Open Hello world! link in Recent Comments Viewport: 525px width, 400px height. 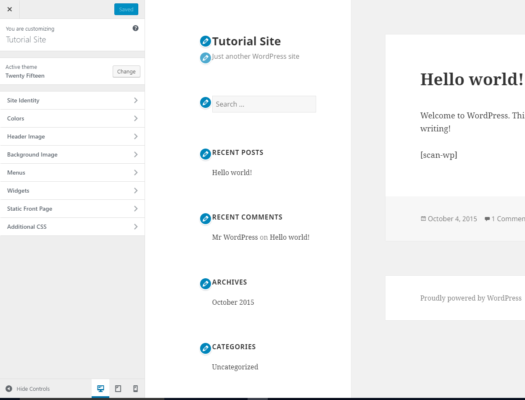click(x=290, y=237)
